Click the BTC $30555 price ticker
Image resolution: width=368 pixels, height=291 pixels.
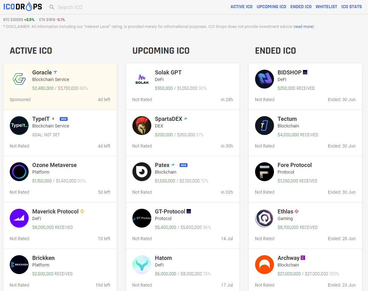19,20
